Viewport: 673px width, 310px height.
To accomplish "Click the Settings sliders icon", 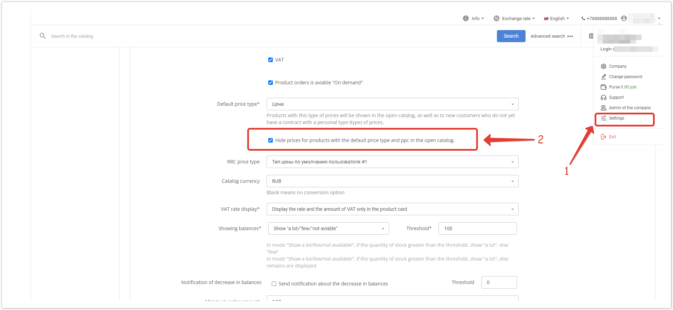I will click(603, 118).
